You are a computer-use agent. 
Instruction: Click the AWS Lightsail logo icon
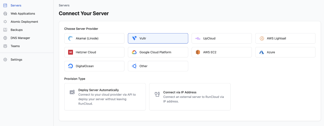point(262,38)
